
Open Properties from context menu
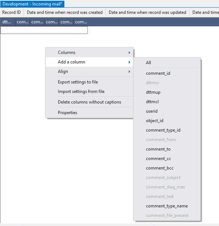click(68, 113)
